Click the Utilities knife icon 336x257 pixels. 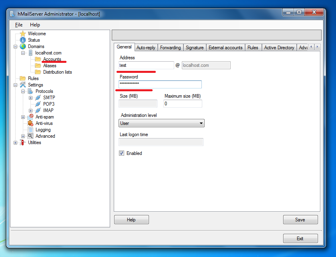tap(22, 143)
